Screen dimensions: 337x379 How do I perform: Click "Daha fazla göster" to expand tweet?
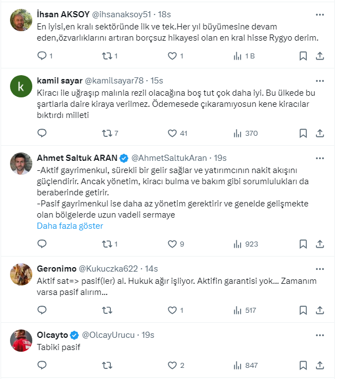(70, 226)
